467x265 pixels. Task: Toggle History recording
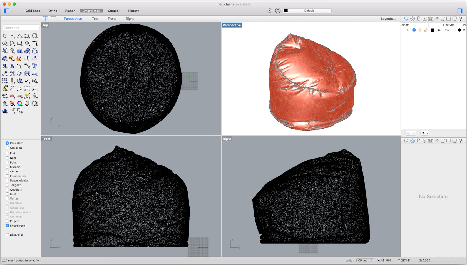pyautogui.click(x=133, y=11)
